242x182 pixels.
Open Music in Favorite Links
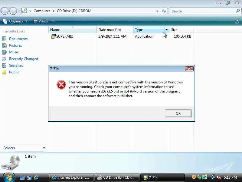pyautogui.click(x=14, y=52)
